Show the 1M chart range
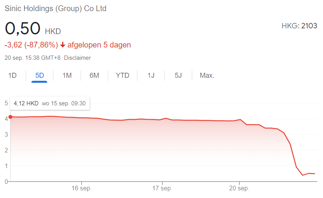 coord(67,75)
